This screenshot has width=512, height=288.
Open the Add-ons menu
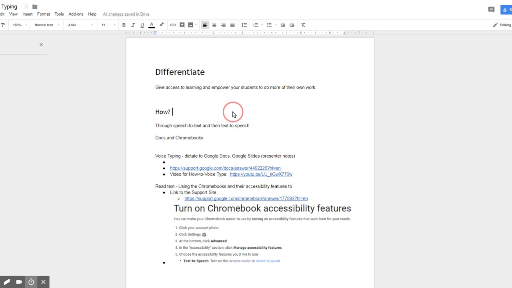[76, 14]
